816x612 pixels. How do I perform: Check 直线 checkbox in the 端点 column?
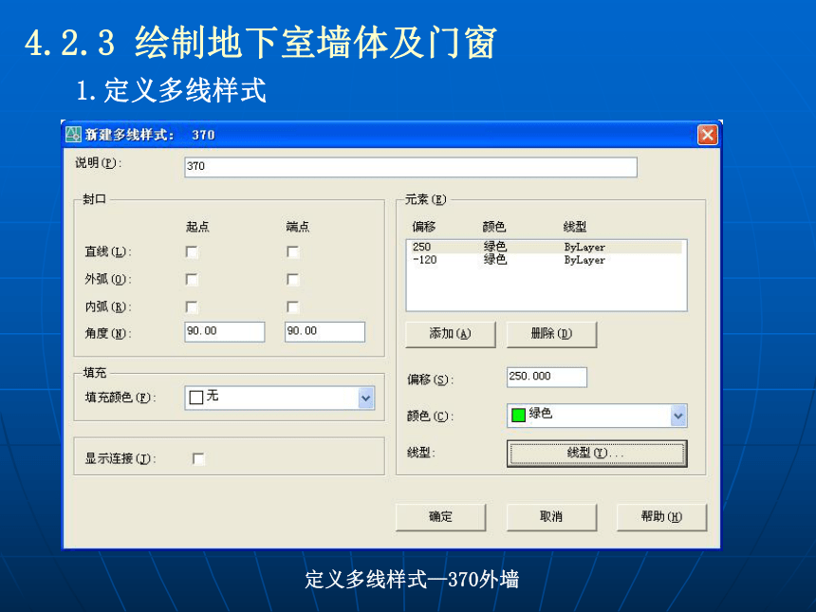(292, 251)
